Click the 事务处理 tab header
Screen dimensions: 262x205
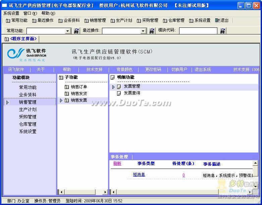[x=119, y=157]
